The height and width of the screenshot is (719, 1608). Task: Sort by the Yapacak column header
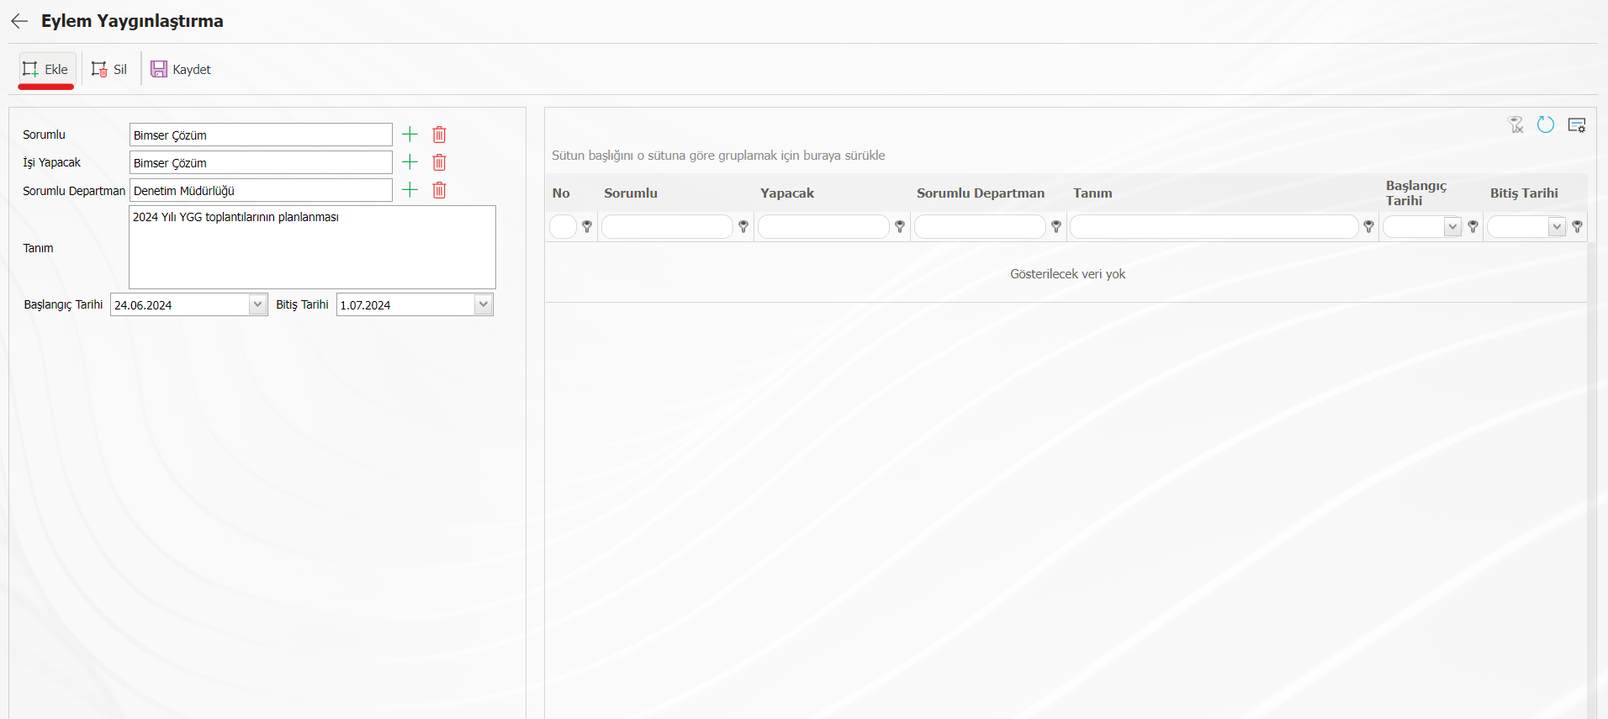787,193
